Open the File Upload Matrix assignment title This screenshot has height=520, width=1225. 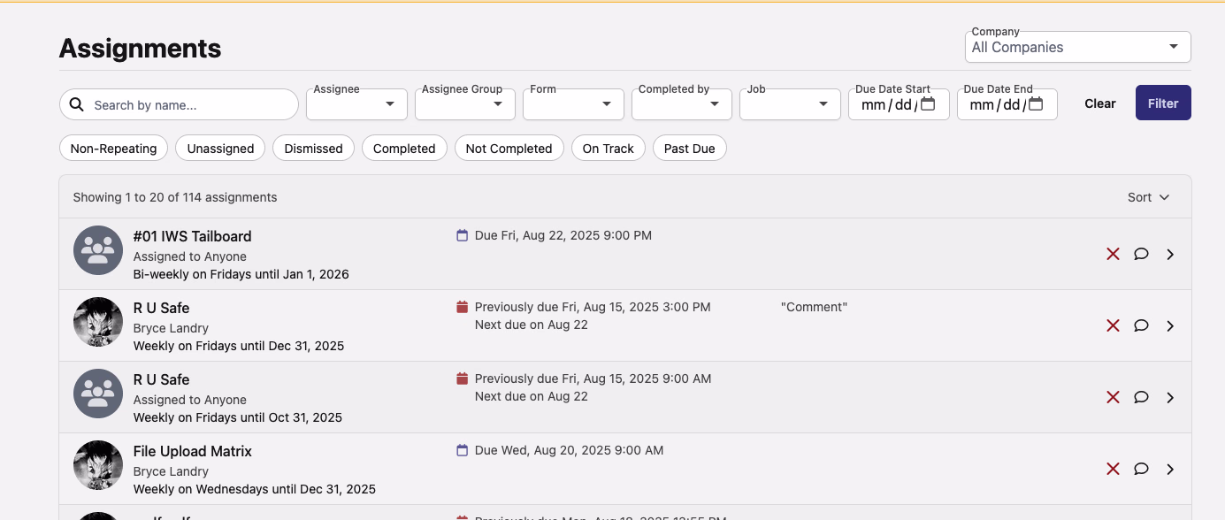[x=192, y=451]
